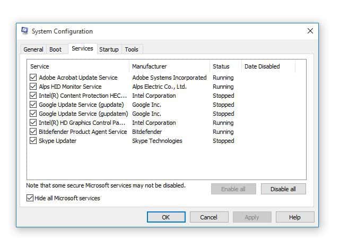The height and width of the screenshot is (247, 340).
Task: Sort by the Service column header
Action: click(x=78, y=66)
